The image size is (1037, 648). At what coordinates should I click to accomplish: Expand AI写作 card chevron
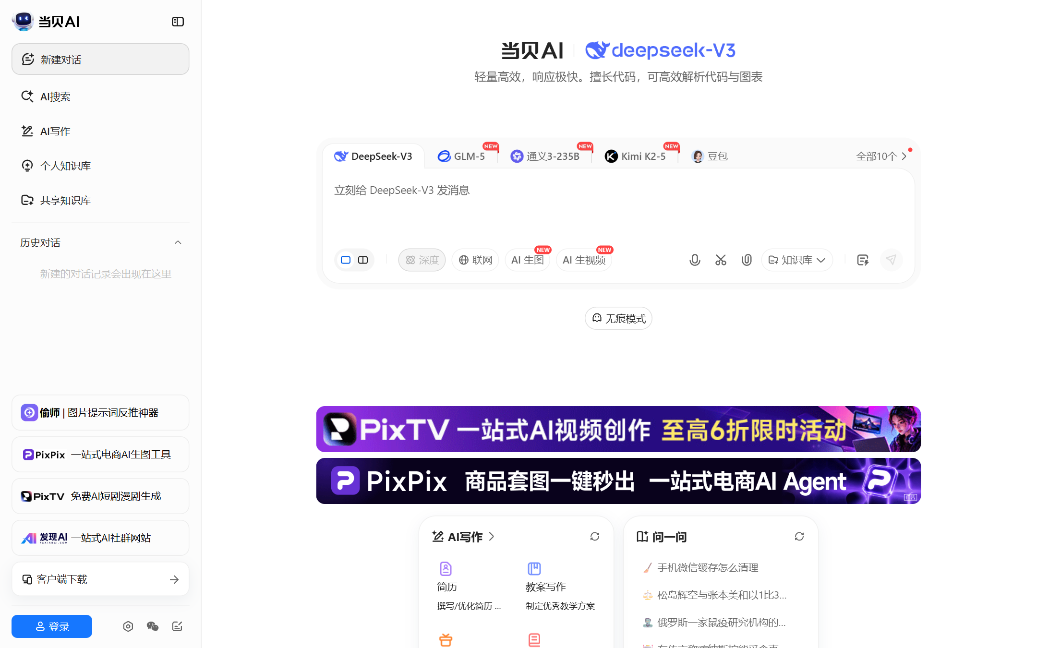(x=491, y=536)
